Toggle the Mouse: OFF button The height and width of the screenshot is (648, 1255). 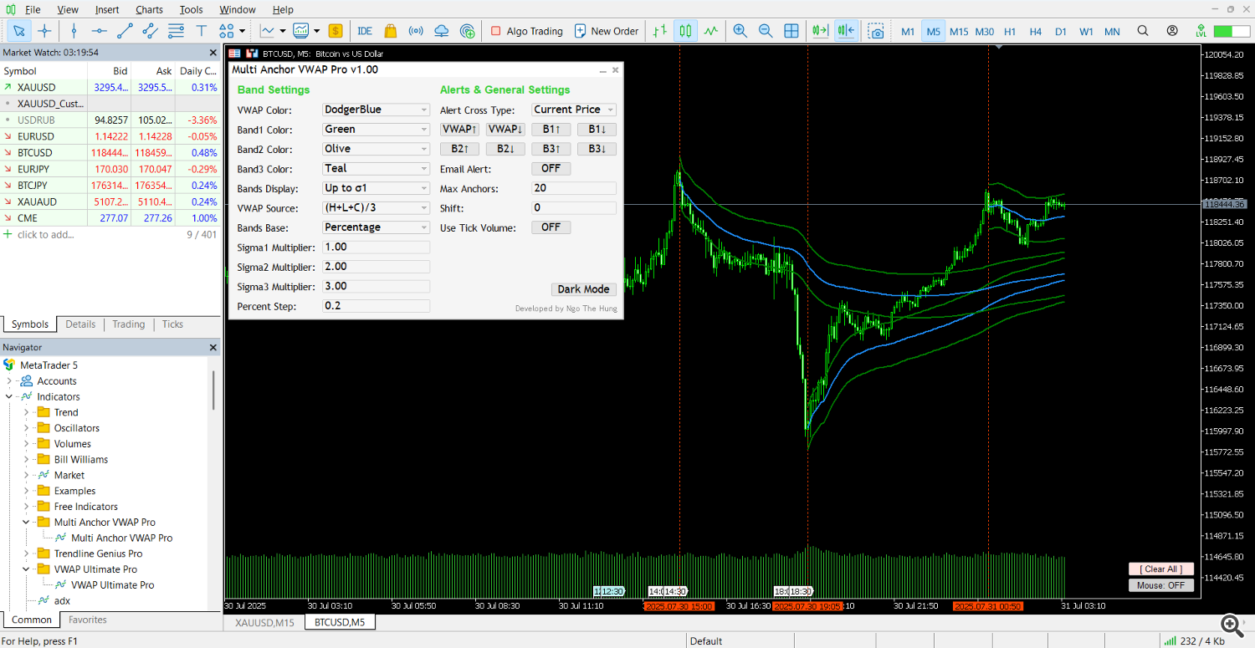pyautogui.click(x=1160, y=585)
